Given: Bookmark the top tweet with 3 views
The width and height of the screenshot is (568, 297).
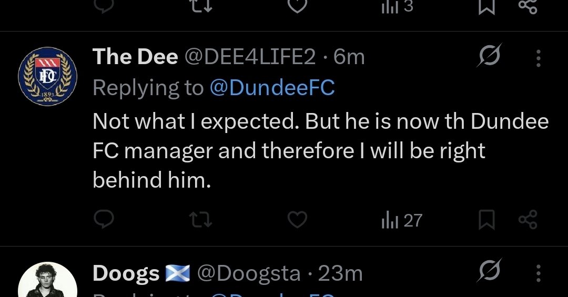Looking at the screenshot, I should pos(487,5).
